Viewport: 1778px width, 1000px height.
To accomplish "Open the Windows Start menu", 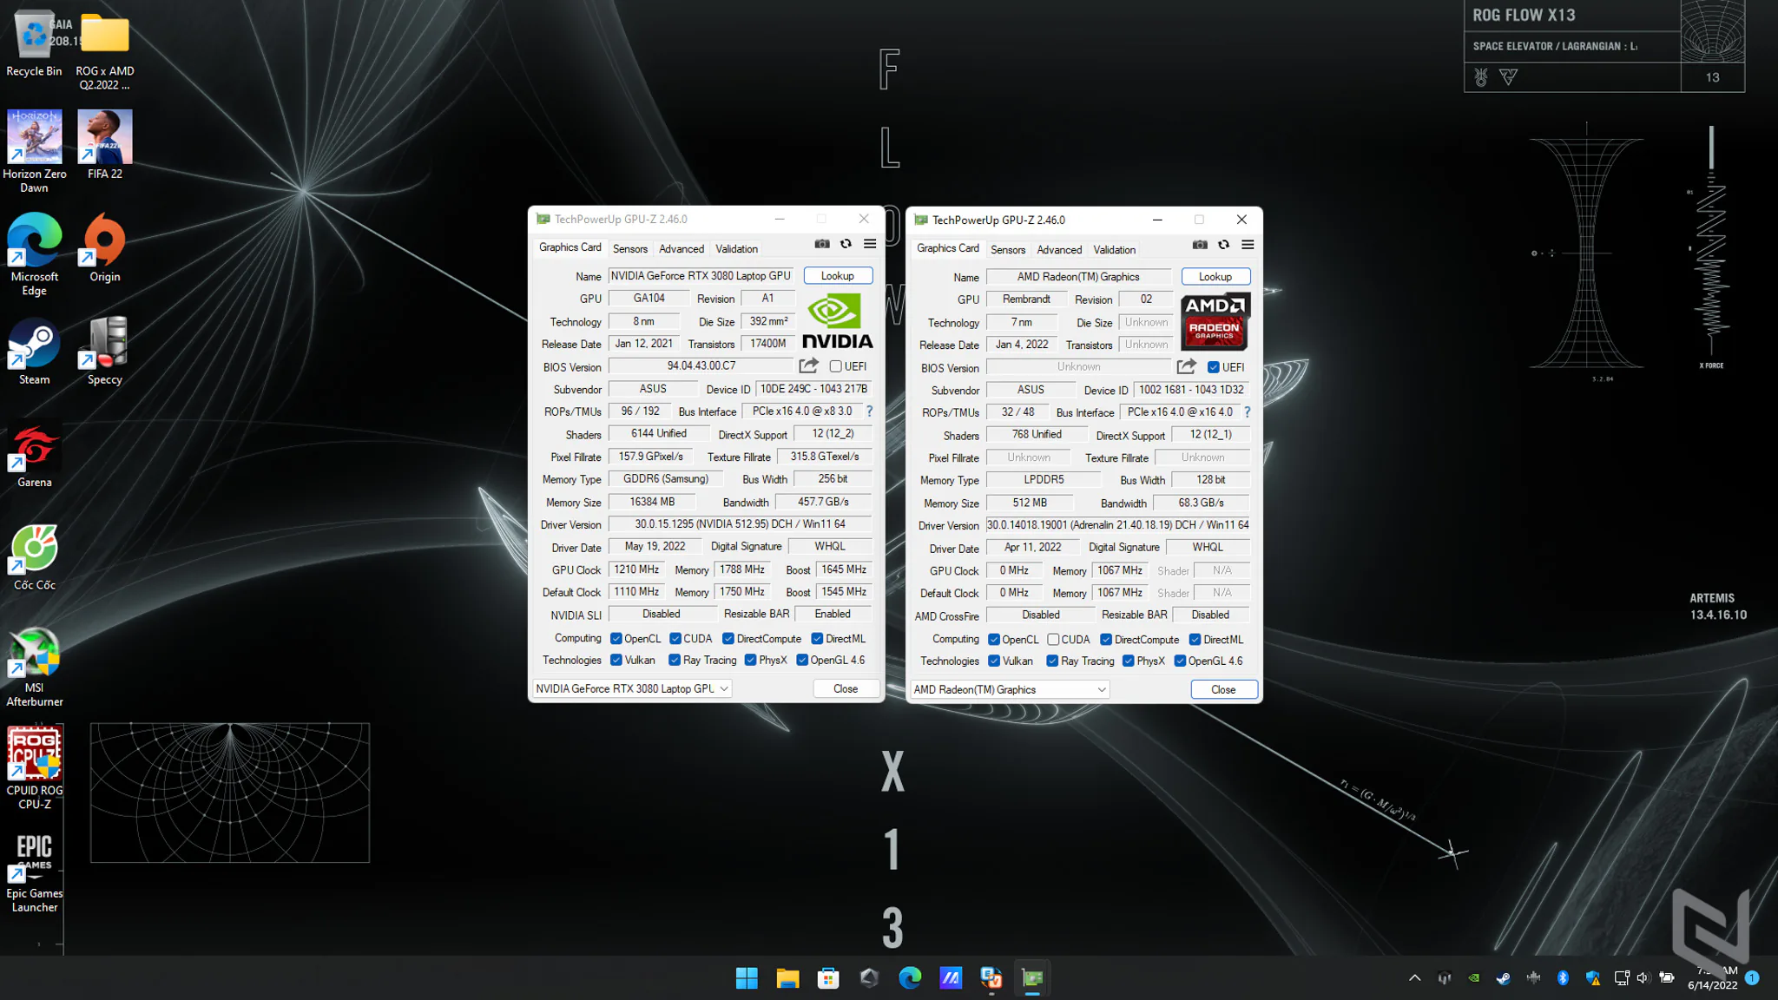I will [x=747, y=978].
